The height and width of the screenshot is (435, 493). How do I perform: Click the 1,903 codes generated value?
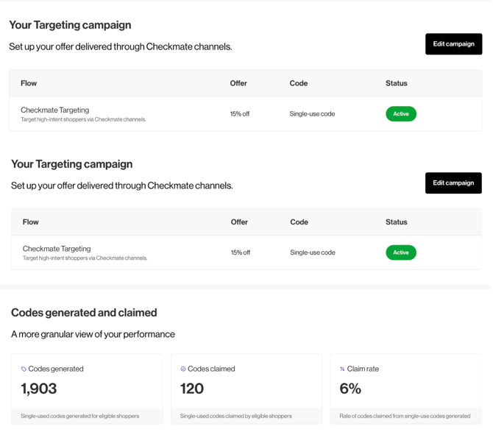coord(39,389)
